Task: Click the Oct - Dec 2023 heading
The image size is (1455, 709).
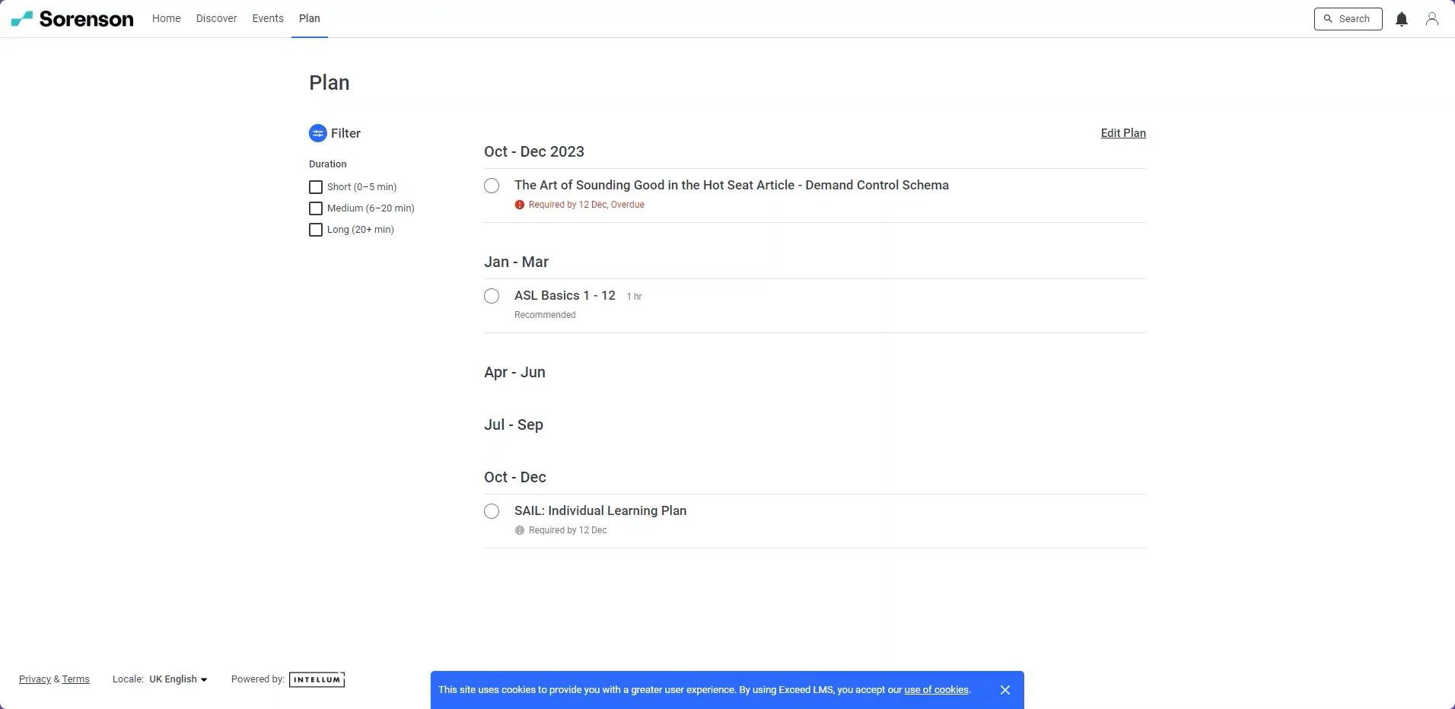Action: [x=534, y=151]
